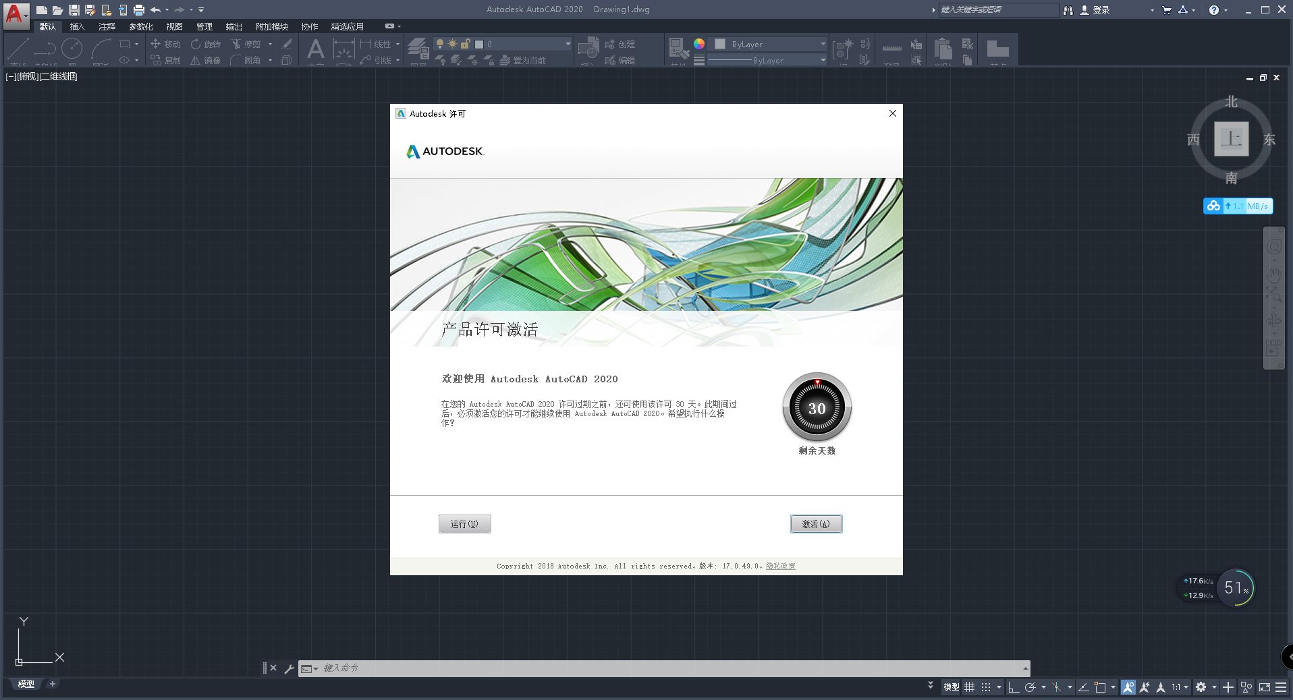Select the Rotate (旋转) tool
The height and width of the screenshot is (700, 1293).
(205, 44)
